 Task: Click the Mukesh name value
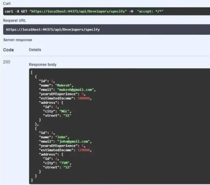[x=63, y=85]
